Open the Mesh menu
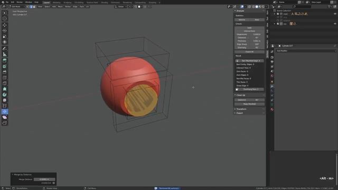This screenshot has width=338, height=190. [x=60, y=7]
